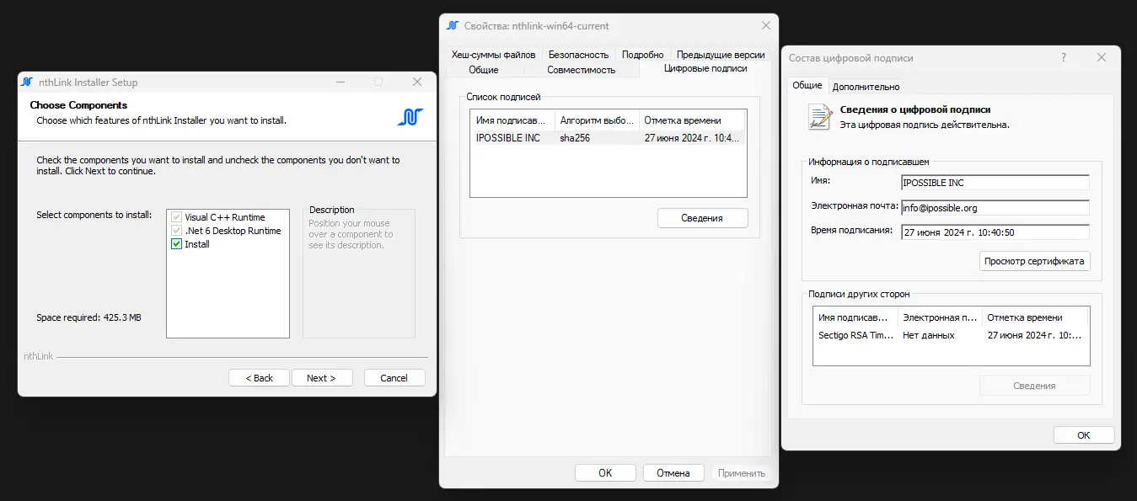1137x501 pixels.
Task: Toggle the Visual C++ Runtime checkbox
Action: point(176,217)
